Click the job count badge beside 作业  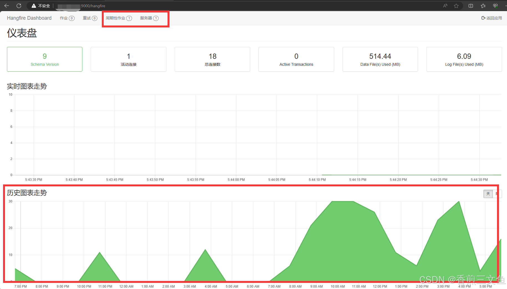pos(72,18)
